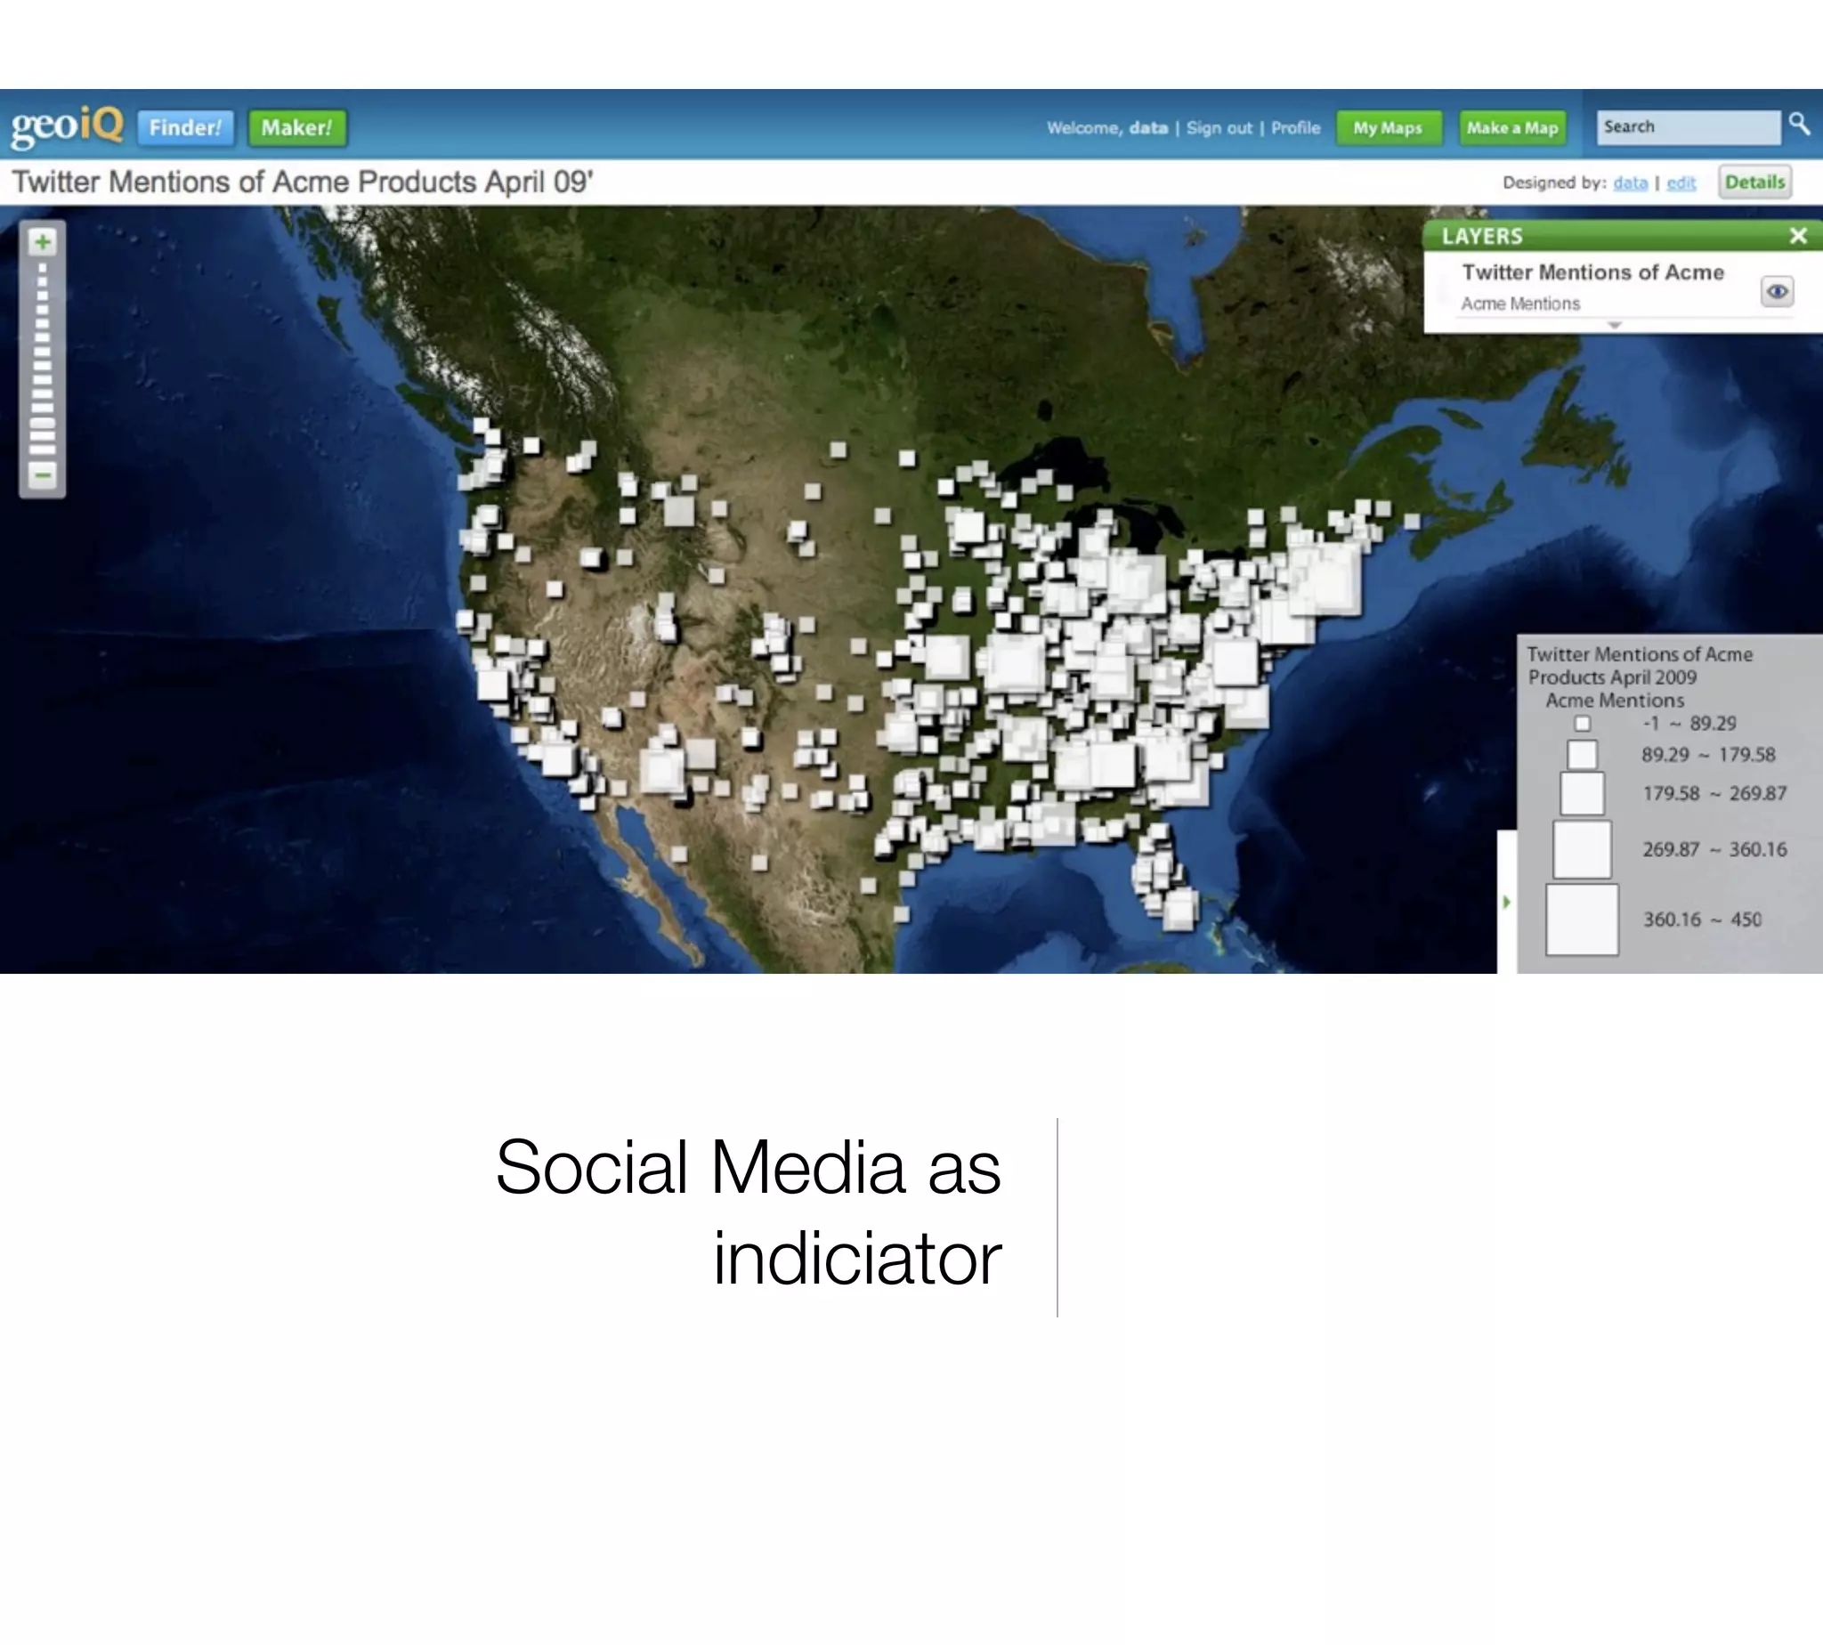Zoom in with the plus icon
This screenshot has height=1645, width=1823.
point(43,241)
